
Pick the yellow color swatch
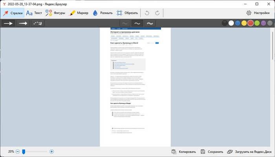[x=244, y=23]
